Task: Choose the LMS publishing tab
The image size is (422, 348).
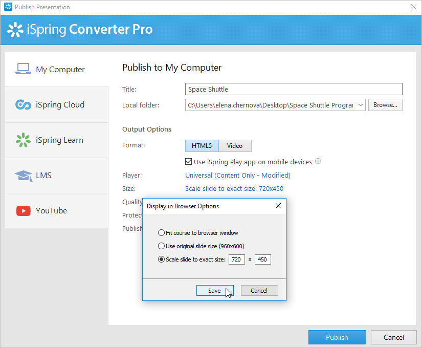Action: (56, 176)
